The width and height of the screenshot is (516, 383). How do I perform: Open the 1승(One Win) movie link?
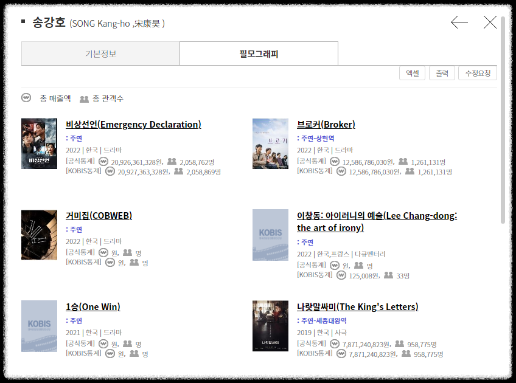pos(93,307)
